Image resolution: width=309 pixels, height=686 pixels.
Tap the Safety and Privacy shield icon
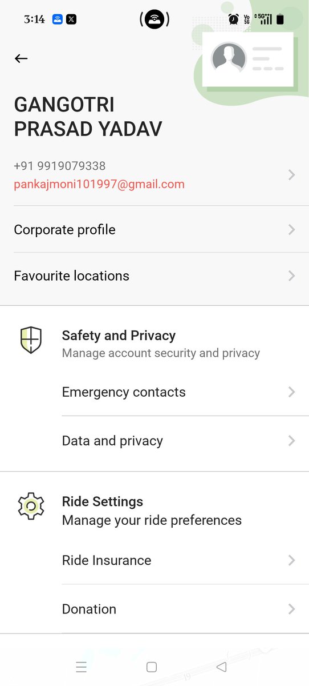(31, 340)
